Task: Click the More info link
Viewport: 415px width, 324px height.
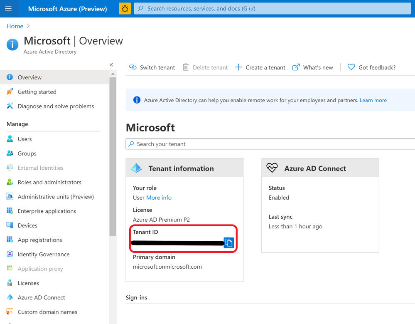Action: click(159, 198)
